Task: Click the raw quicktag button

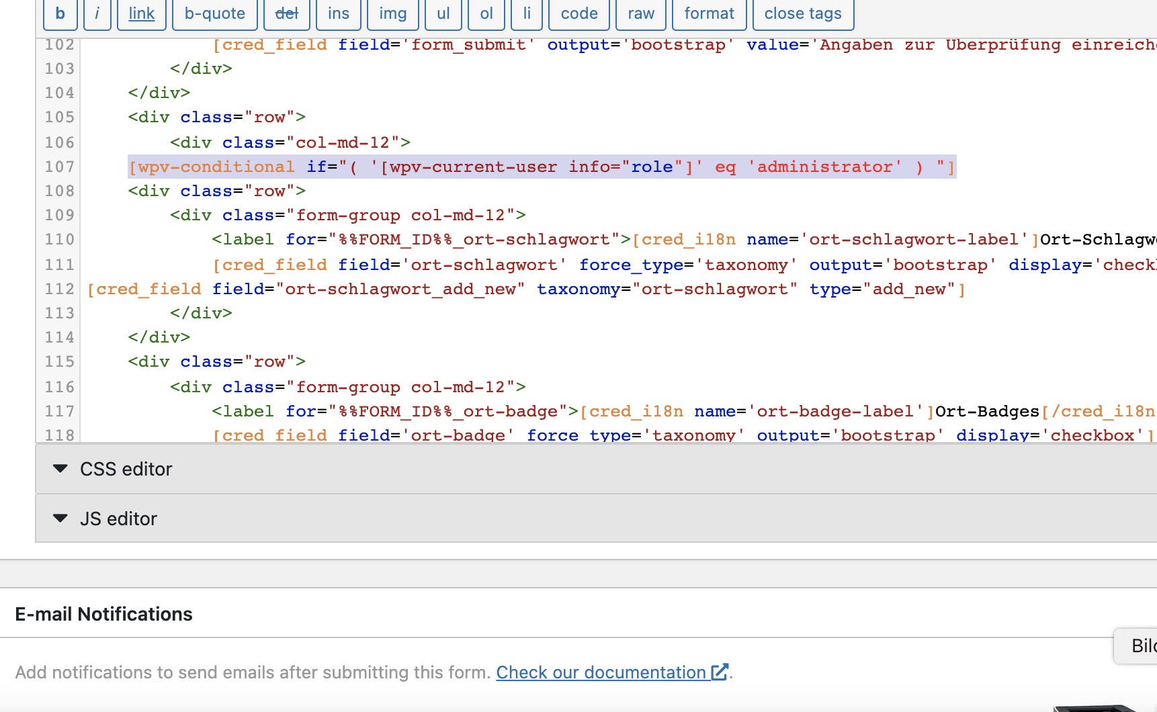Action: (641, 14)
